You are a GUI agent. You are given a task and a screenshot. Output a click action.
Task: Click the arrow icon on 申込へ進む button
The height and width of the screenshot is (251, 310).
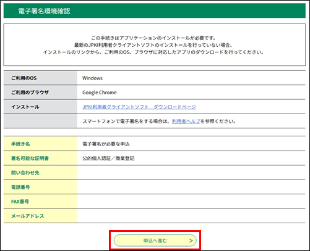tap(191, 241)
